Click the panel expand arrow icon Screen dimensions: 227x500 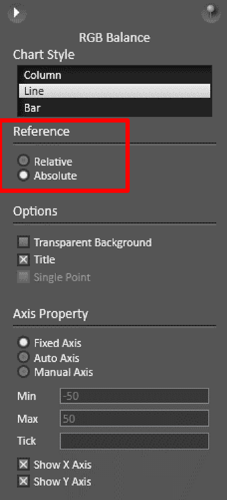(17, 13)
